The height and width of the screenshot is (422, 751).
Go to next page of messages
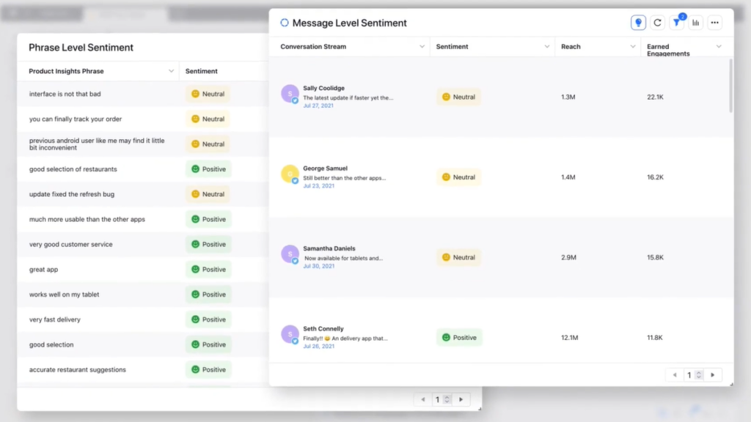coord(714,374)
